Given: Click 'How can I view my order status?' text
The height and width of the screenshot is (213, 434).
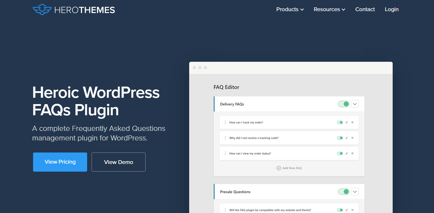Looking at the screenshot, I should coord(250,153).
